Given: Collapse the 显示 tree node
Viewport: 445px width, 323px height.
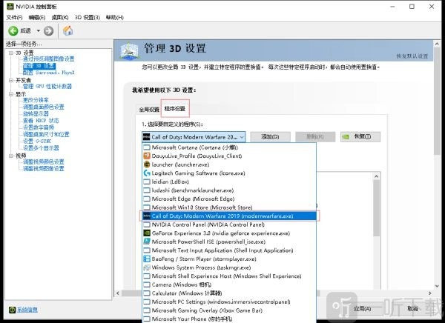Looking at the screenshot, I should (10, 94).
